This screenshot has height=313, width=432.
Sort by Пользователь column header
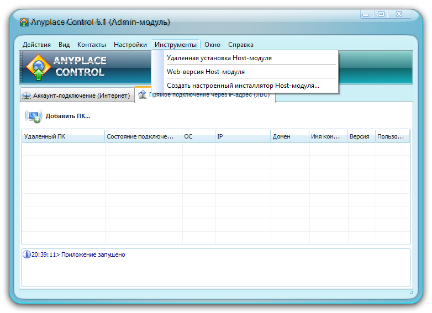click(393, 136)
